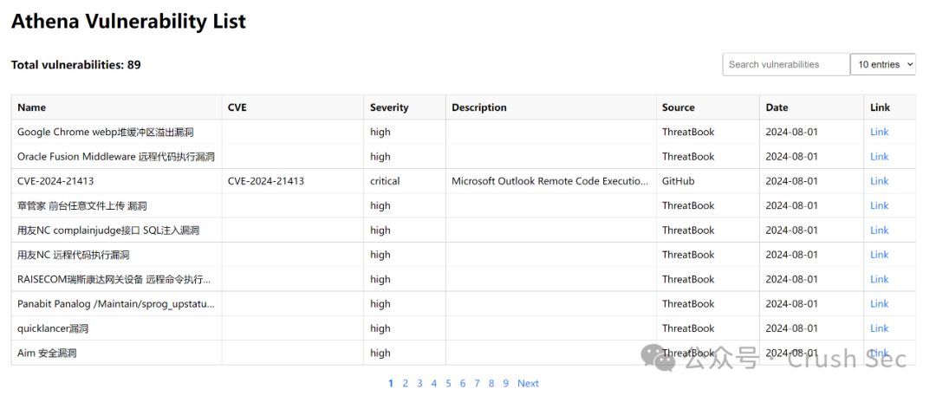Click the Link column header

point(890,107)
